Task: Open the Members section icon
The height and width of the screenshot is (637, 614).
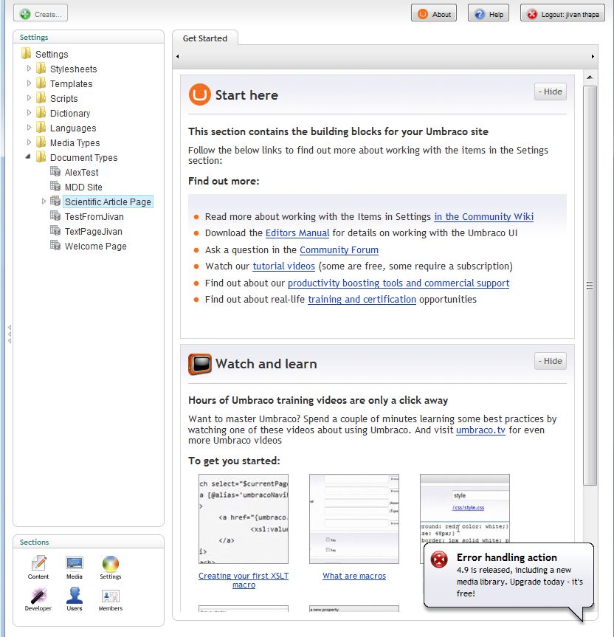Action: point(111,599)
